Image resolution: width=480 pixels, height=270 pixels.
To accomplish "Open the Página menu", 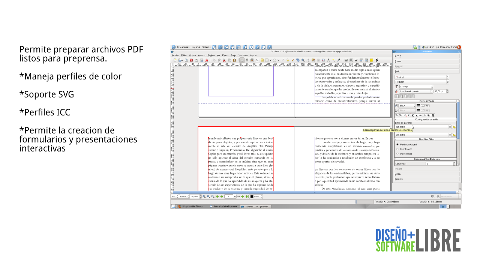I will [x=211, y=55].
